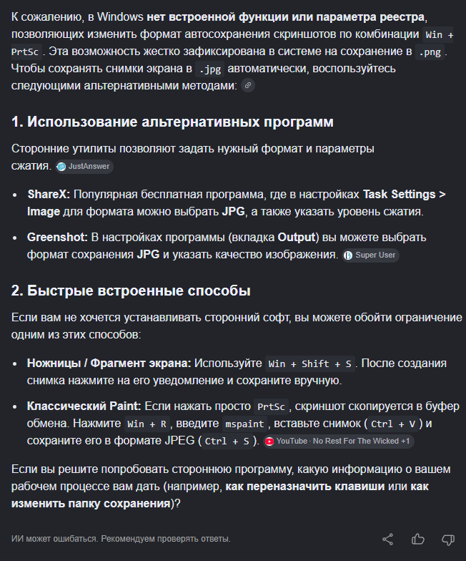
Task: Click the share icon below the answer
Action: tap(387, 540)
